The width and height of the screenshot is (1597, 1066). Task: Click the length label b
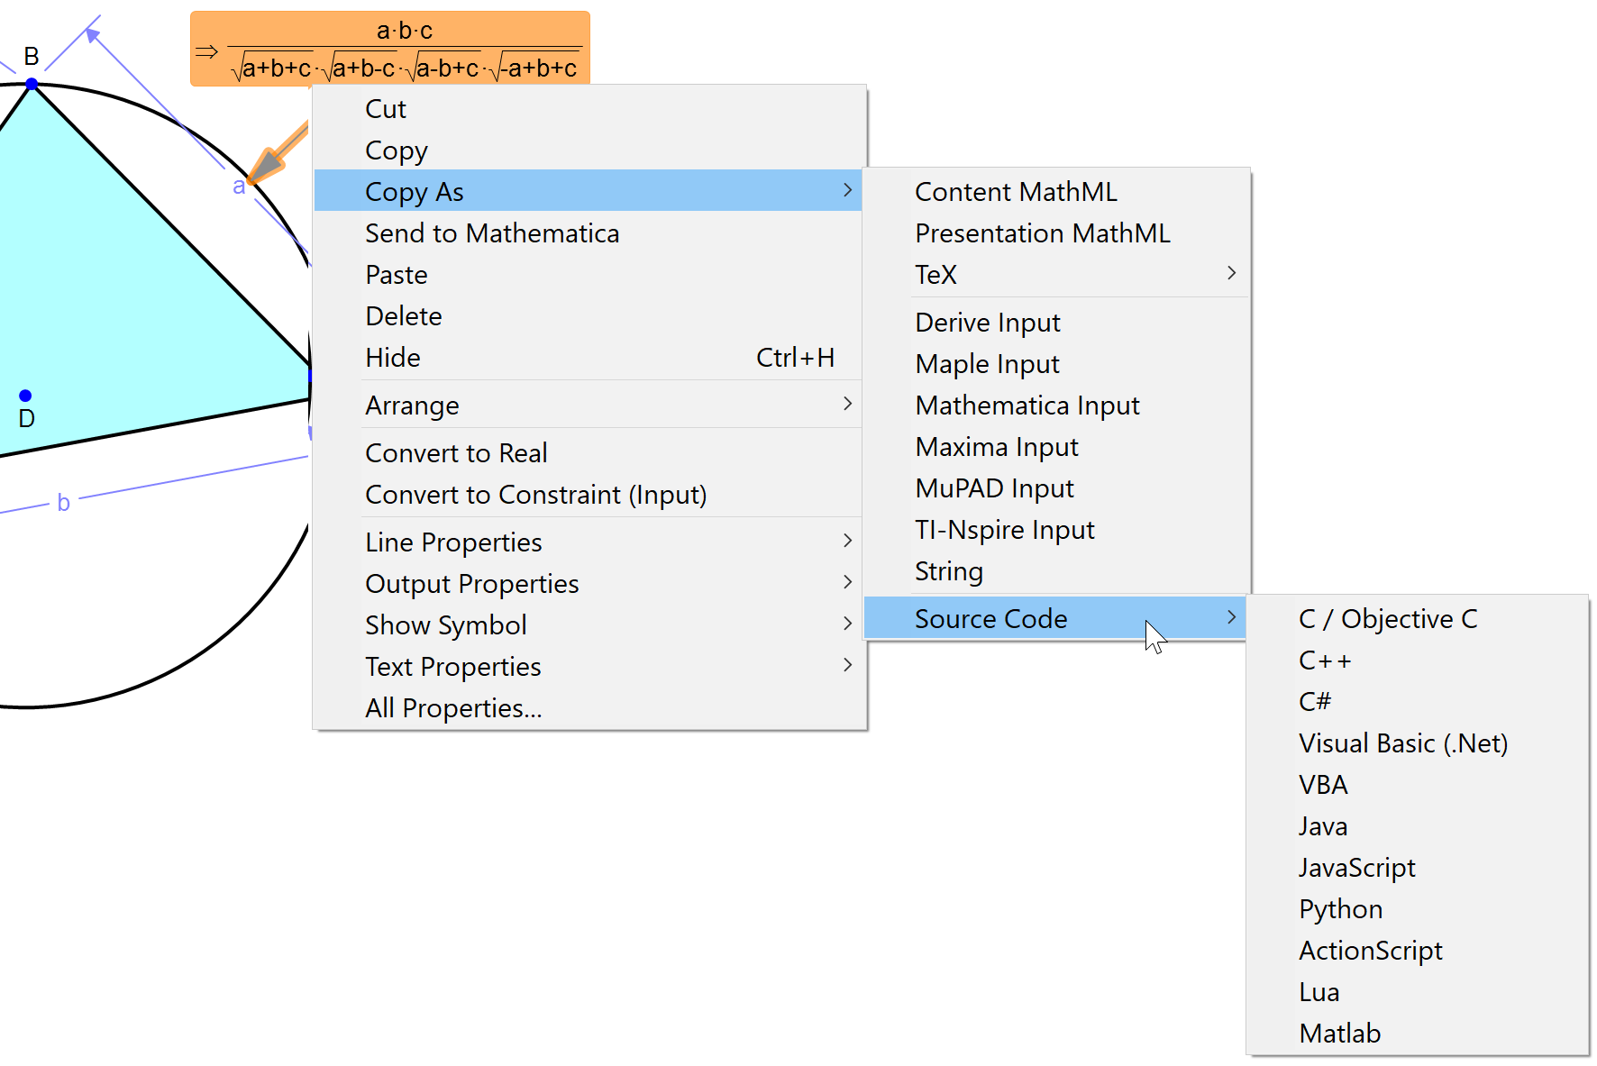[63, 503]
